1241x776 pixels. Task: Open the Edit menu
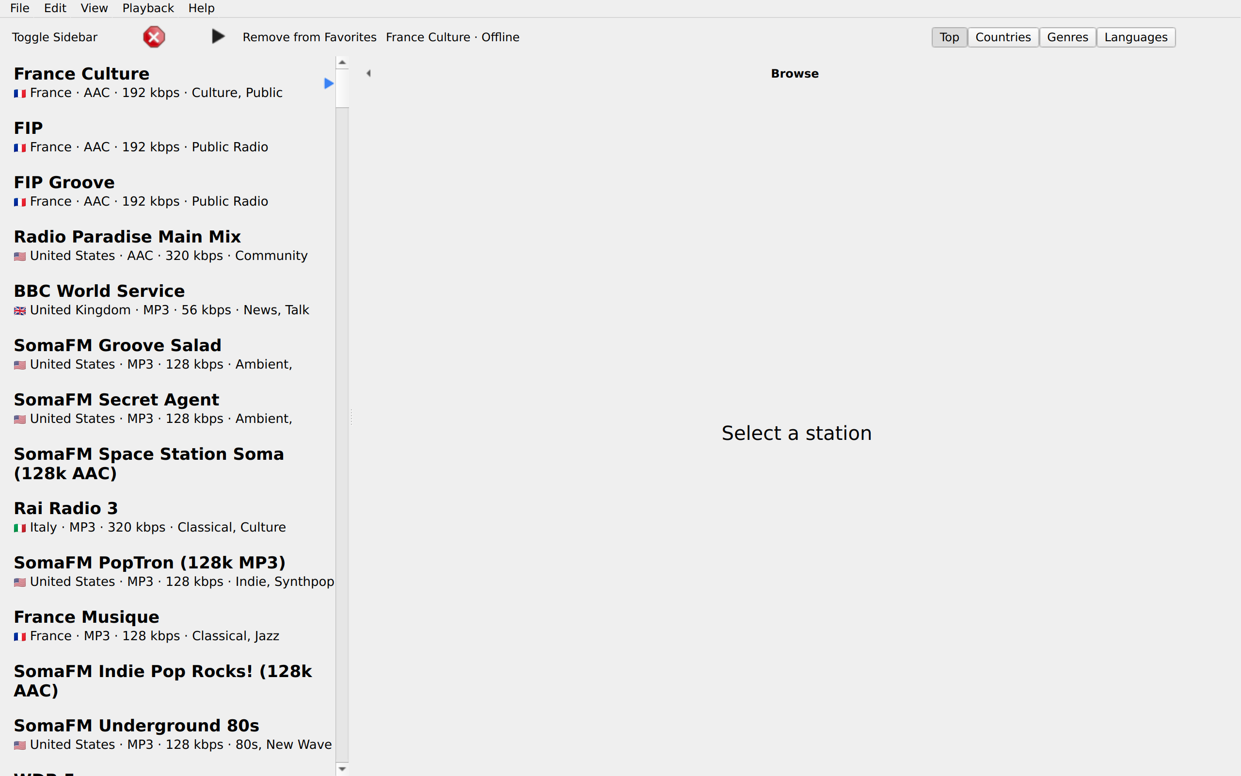[55, 8]
